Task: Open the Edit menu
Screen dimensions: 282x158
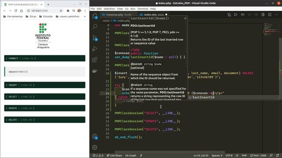Action: point(99,9)
